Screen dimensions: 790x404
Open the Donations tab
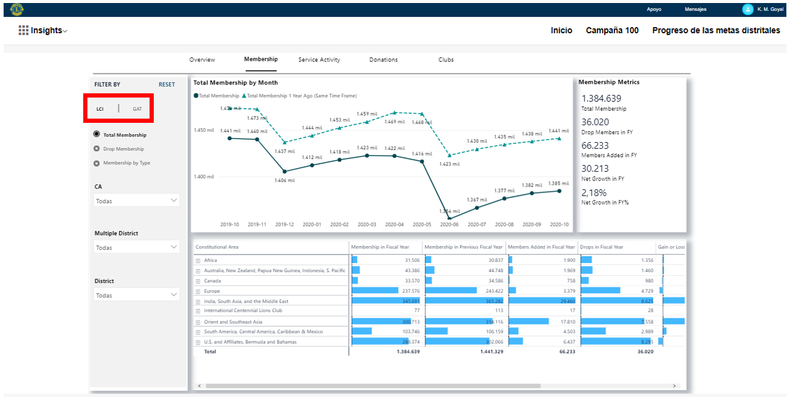click(x=384, y=60)
